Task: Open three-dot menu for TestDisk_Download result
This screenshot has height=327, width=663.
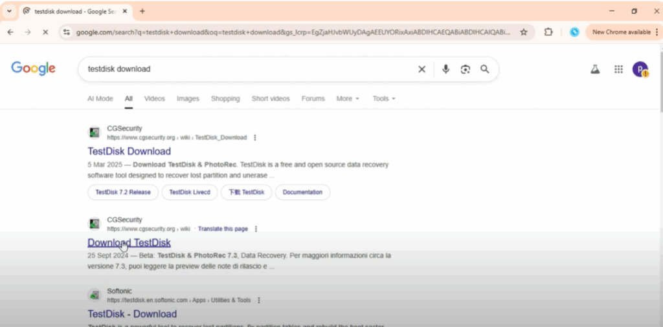Action: click(x=255, y=138)
